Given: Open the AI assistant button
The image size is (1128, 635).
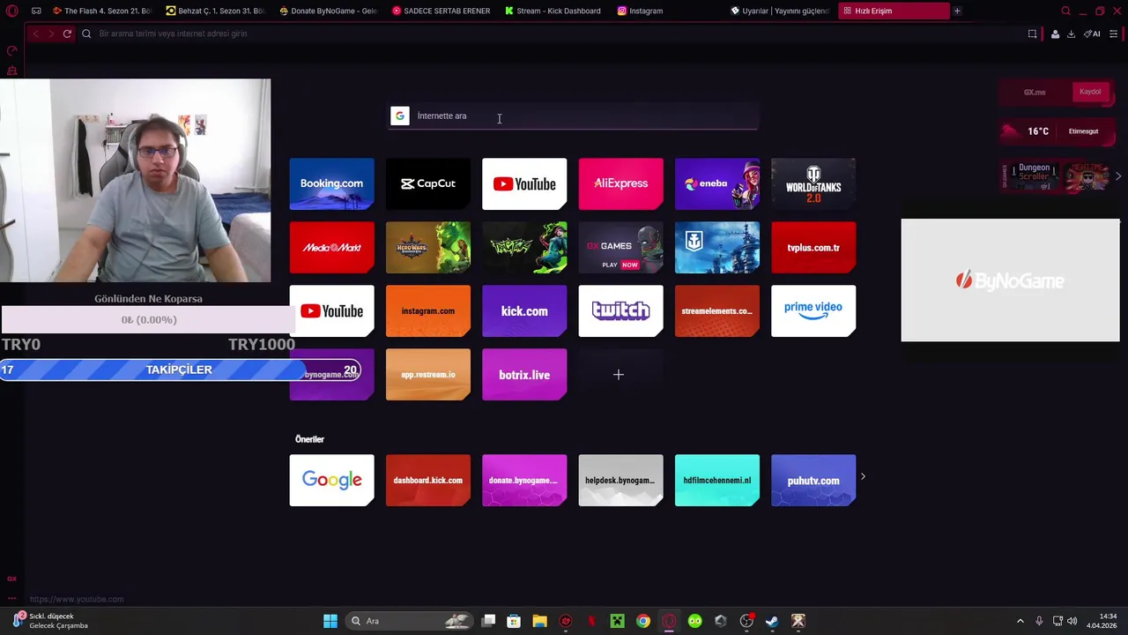Looking at the screenshot, I should pyautogui.click(x=1092, y=34).
